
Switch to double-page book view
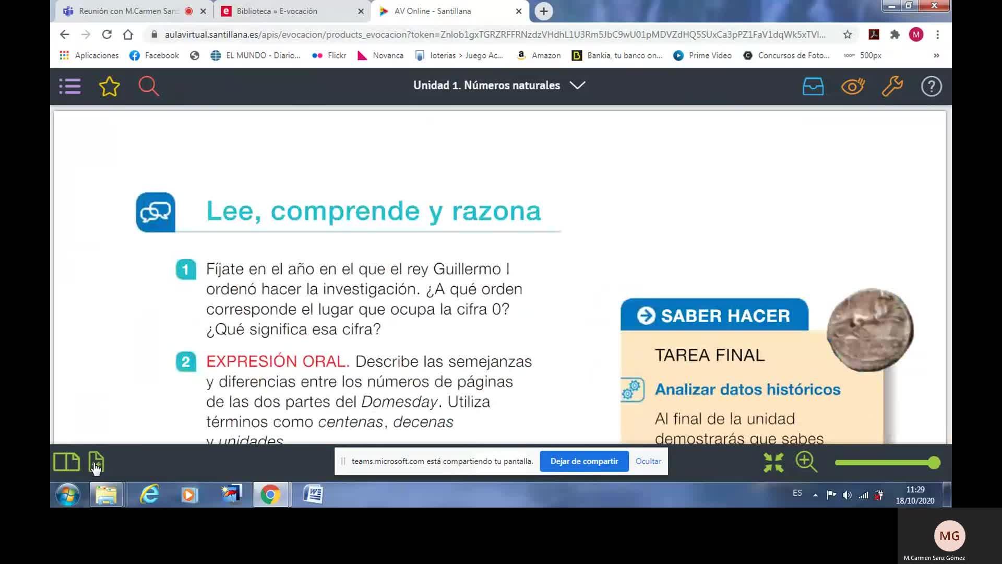point(66,462)
